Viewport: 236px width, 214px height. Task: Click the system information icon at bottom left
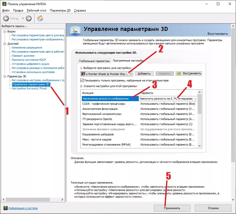[x=6, y=208]
